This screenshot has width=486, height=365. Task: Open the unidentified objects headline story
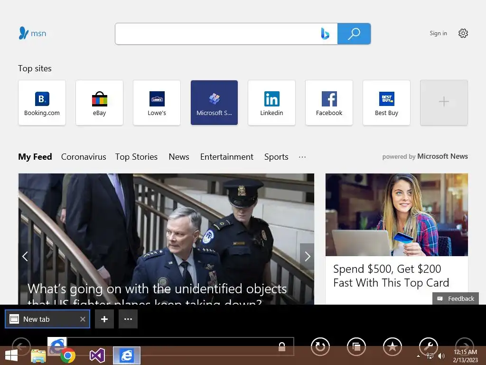coord(158,293)
